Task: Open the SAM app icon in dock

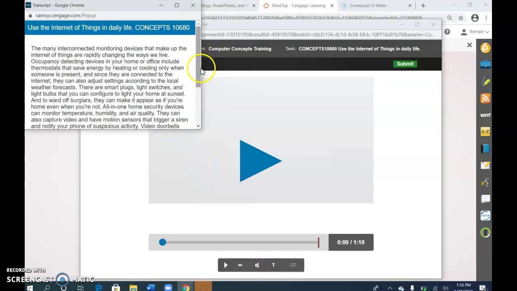Action: [485, 115]
